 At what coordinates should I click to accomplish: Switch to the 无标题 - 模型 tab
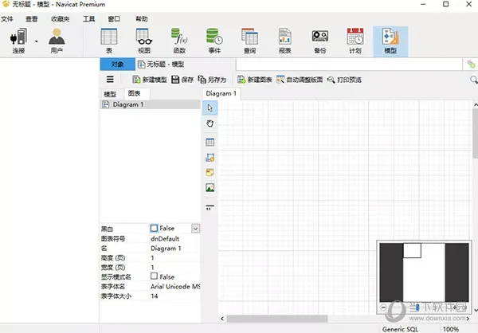(x=161, y=64)
